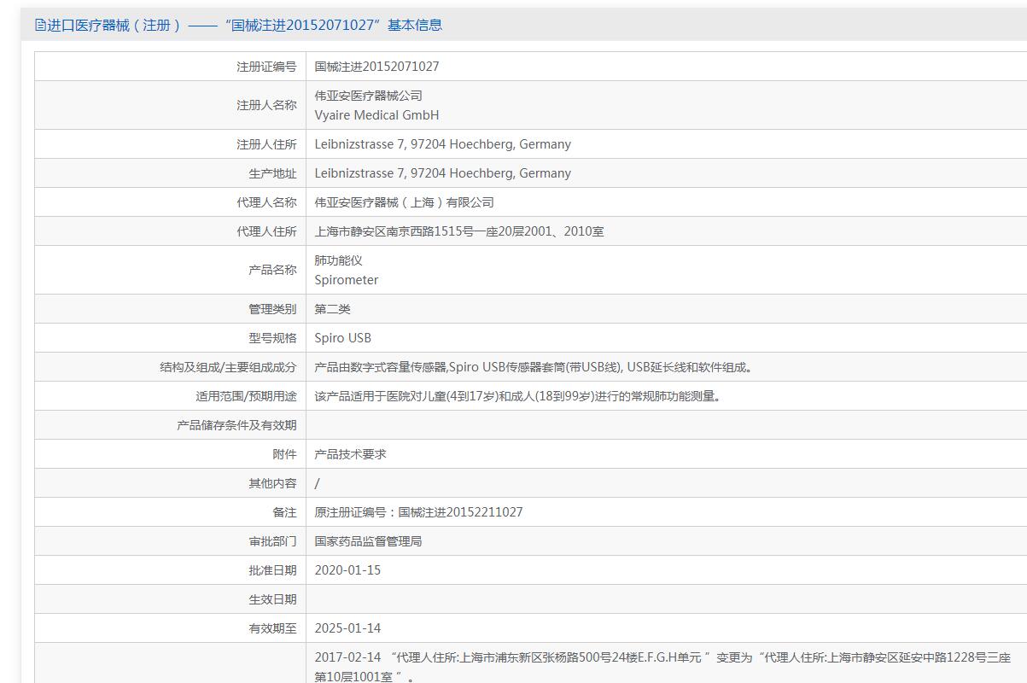Click the 产品名称 label
Image resolution: width=1027 pixels, height=683 pixels.
272,270
